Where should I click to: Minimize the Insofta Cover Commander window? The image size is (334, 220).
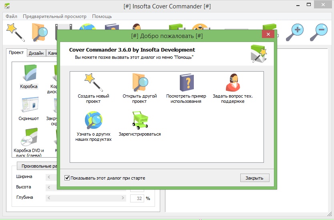point(298,5)
